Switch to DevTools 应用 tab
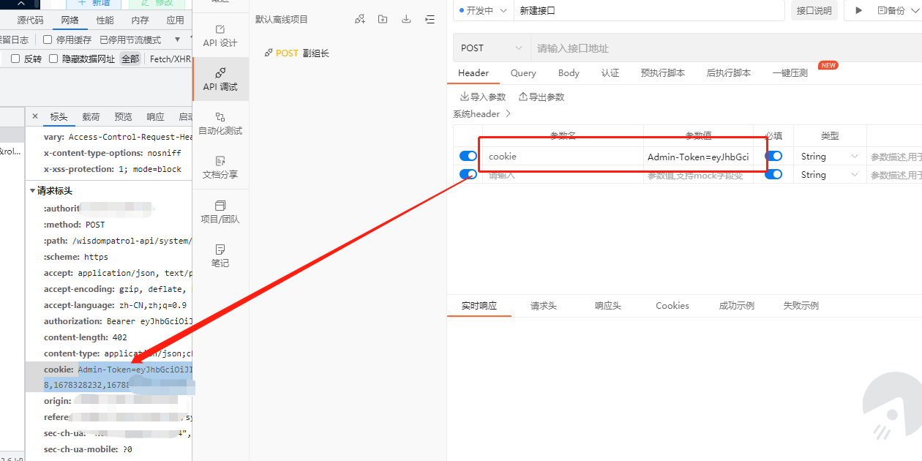The image size is (922, 461). (175, 20)
